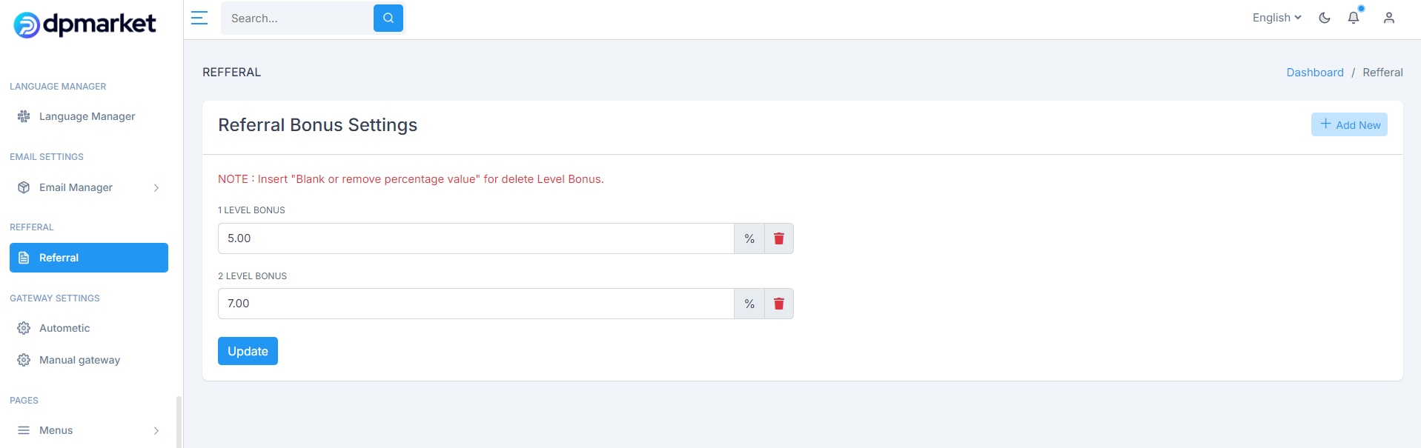The image size is (1421, 448).
Task: Click the hamburger sidebar toggle icon
Action: 199,18
